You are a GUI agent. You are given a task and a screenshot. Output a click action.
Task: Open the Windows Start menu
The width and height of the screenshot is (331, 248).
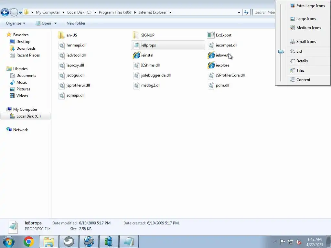point(8,242)
